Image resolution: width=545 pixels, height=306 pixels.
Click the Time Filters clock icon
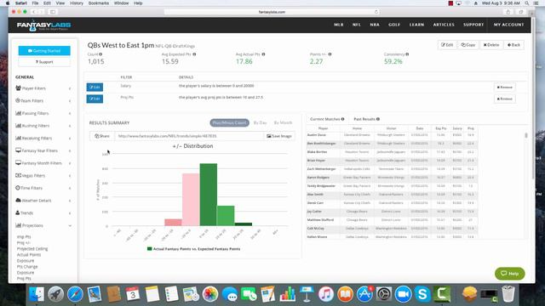18,188
